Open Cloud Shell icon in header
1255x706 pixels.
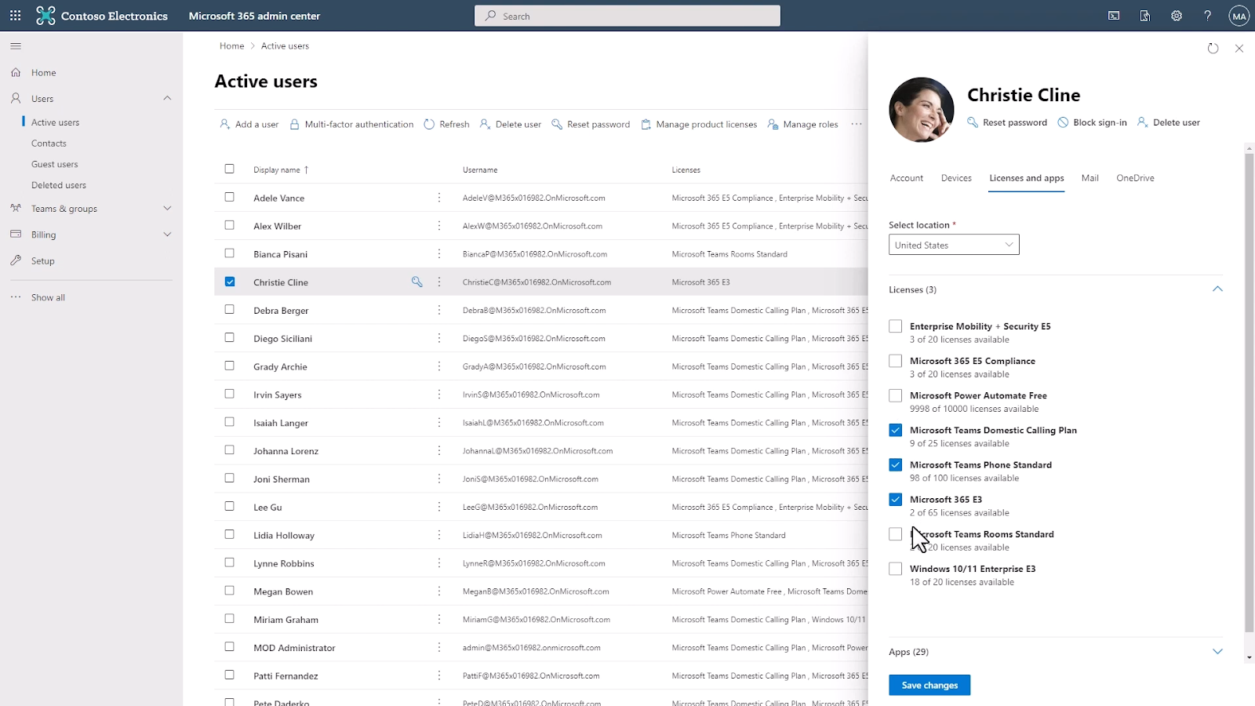1114,16
